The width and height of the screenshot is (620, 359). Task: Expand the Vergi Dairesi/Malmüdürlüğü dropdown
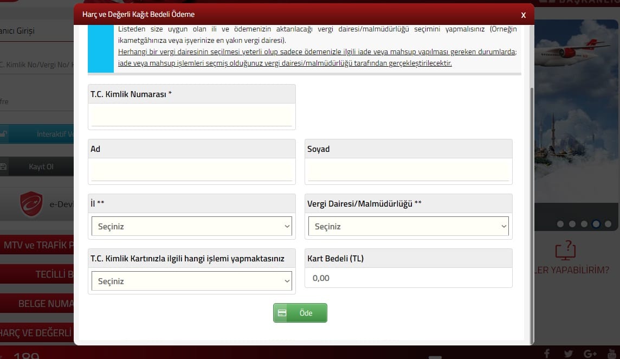click(408, 226)
